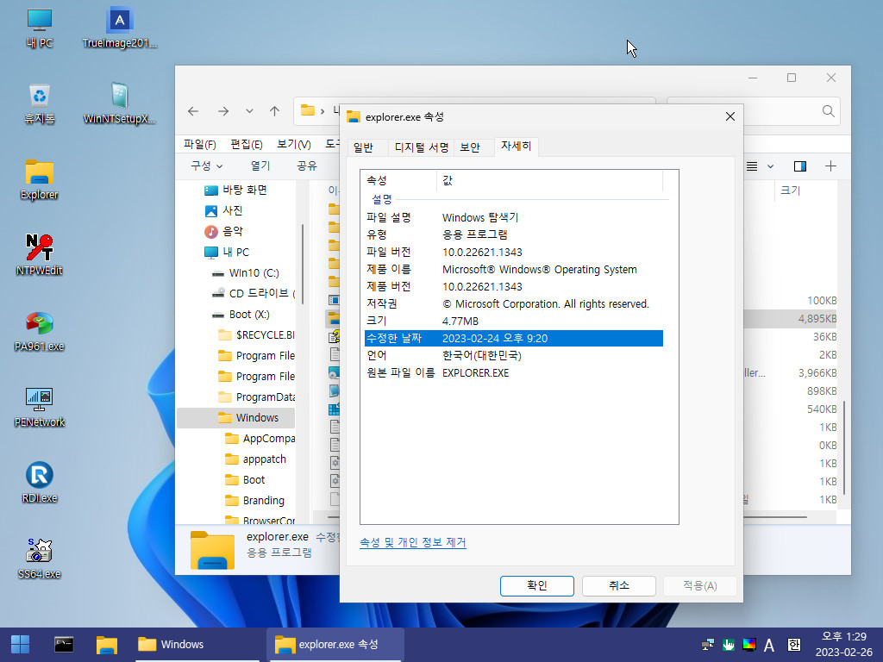Select apppatch folder in the tree
883x662 pixels.
coord(255,459)
